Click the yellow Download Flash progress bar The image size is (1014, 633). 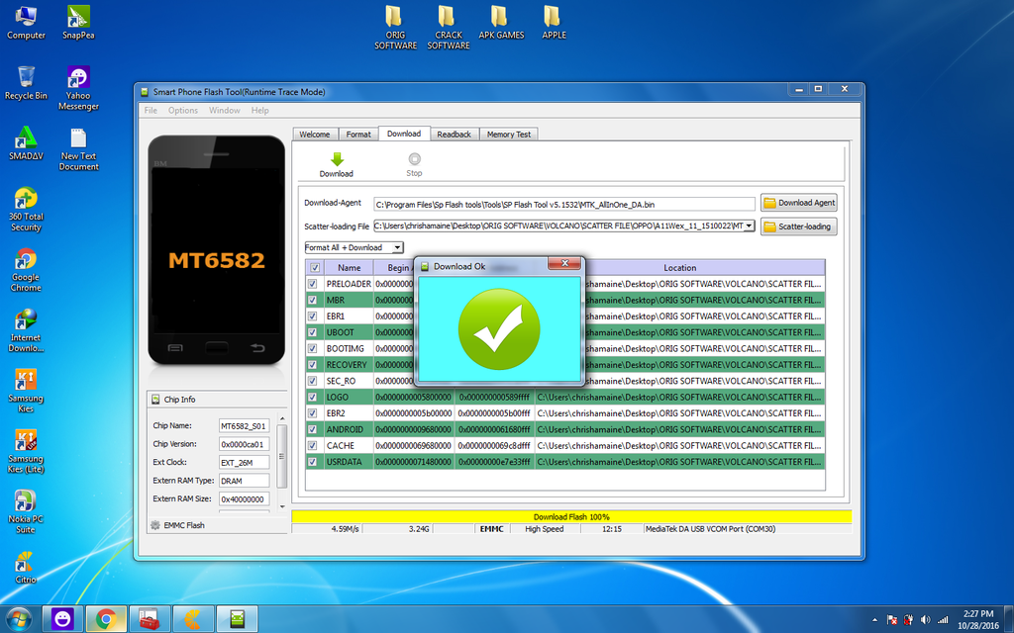tap(571, 516)
